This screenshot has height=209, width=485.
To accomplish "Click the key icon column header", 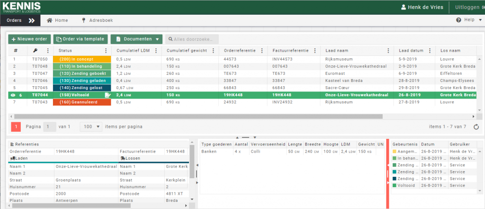I will 35,51.
